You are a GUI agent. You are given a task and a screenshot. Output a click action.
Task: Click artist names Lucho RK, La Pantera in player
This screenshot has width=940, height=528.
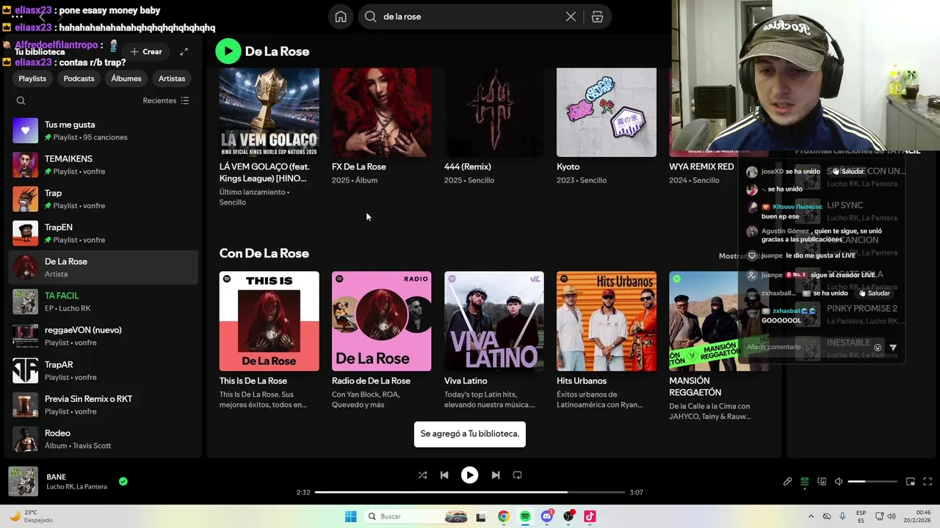76,487
